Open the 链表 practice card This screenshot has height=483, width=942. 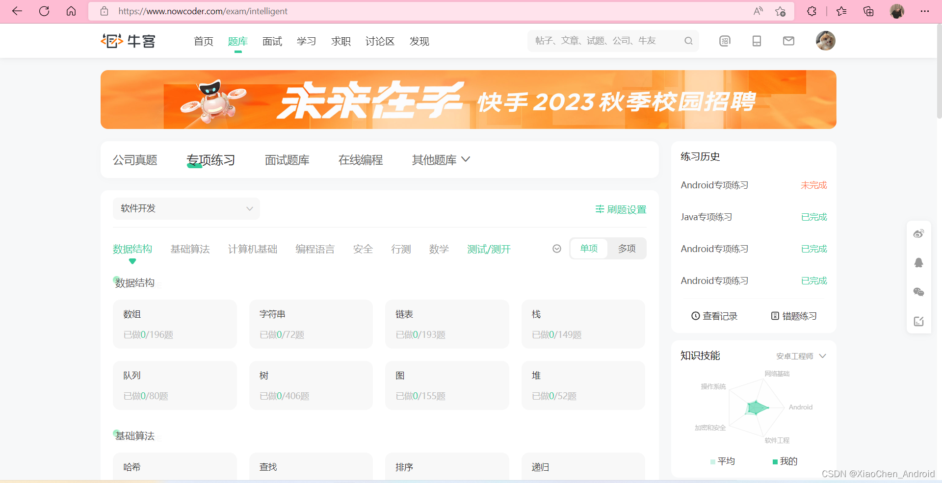pyautogui.click(x=447, y=324)
